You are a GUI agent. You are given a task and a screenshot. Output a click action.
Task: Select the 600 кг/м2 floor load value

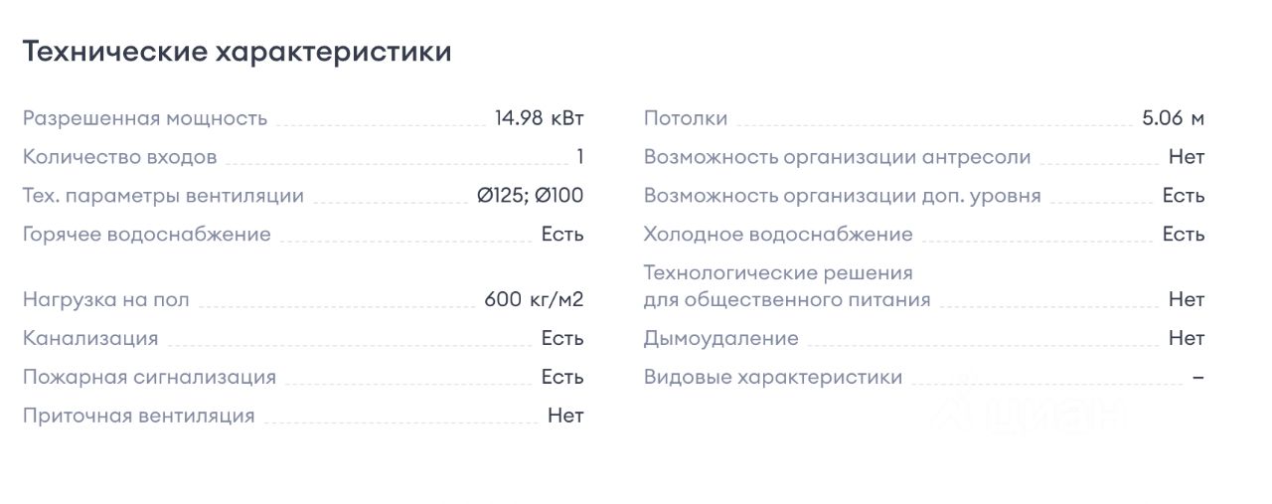(534, 299)
